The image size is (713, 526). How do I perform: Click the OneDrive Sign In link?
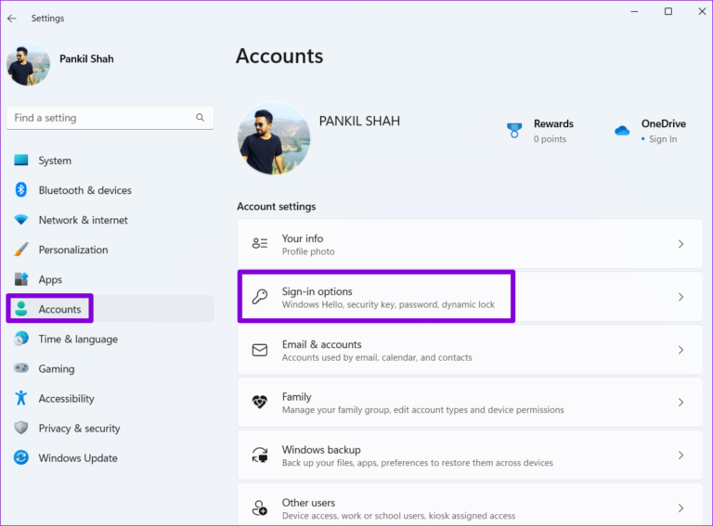[x=663, y=139]
